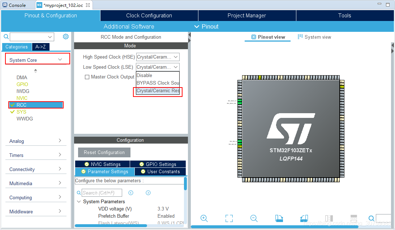Screen dimensions: 395x230
Task: Collapse the mode panel with the arrow handle
Action: (x=189, y=34)
